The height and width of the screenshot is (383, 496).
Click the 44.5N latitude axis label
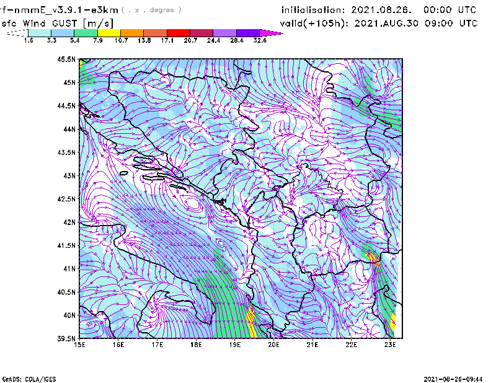click(66, 105)
